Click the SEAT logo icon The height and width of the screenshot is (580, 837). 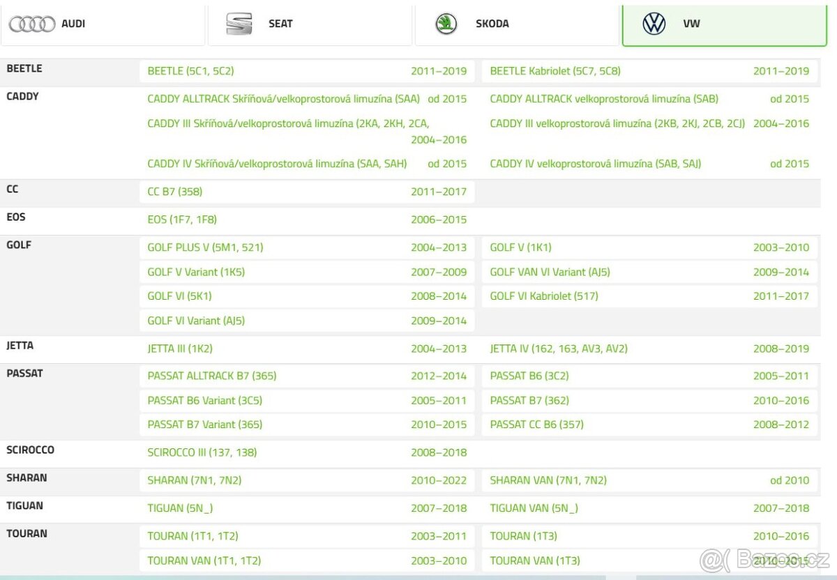click(239, 24)
